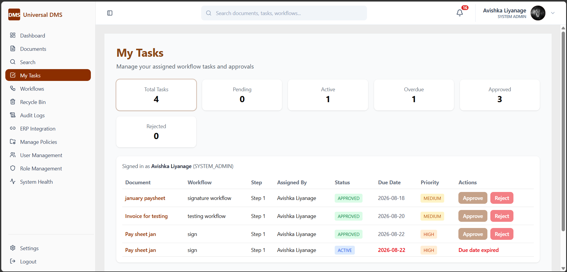The image size is (567, 272).
Task: Open notifications bell icon
Action: [460, 13]
